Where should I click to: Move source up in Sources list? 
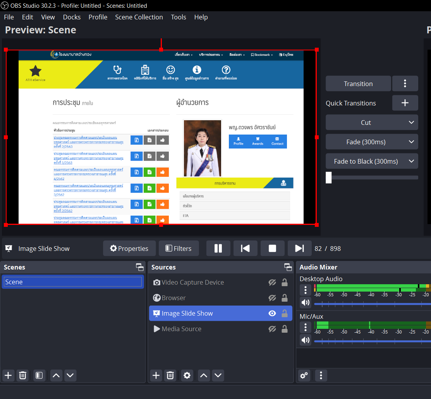[x=204, y=375]
